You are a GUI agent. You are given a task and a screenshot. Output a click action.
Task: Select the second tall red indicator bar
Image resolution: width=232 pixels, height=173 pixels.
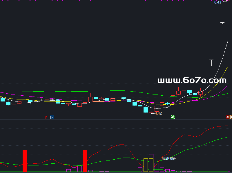pyautogui.click(x=85, y=160)
